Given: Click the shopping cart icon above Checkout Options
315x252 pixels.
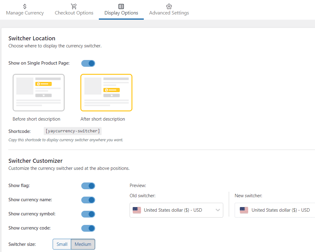Looking at the screenshot, I should point(74,6).
